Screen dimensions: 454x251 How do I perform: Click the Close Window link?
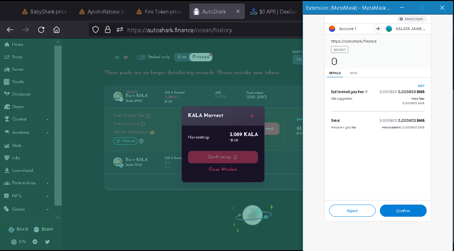(223, 169)
